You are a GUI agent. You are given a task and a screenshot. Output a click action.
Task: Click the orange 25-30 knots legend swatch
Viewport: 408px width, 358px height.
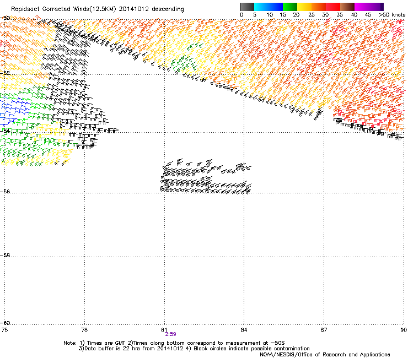pos(319,7)
